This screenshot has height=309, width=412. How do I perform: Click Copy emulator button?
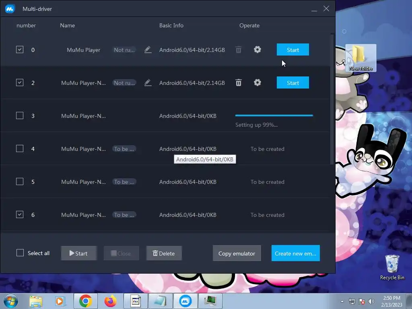[237, 253]
